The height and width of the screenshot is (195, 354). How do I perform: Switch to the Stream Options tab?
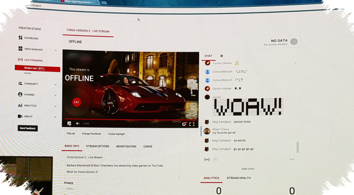[x=97, y=146]
